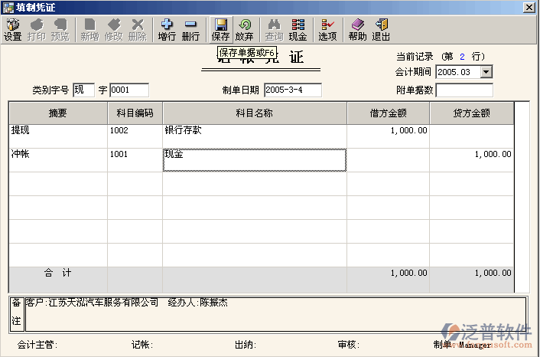Expand the 会计期间 dropdown arrow
This screenshot has height=357, width=540.
click(486, 72)
